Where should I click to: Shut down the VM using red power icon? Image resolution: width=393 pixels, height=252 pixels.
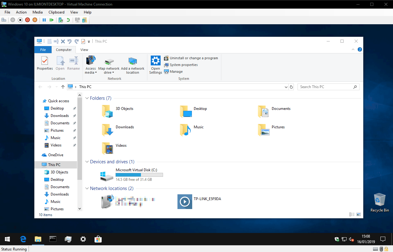(x=27, y=20)
